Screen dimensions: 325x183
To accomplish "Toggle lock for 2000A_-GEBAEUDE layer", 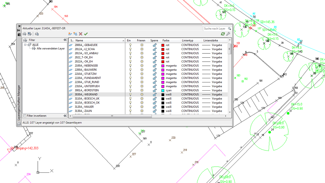I will tap(155, 45).
